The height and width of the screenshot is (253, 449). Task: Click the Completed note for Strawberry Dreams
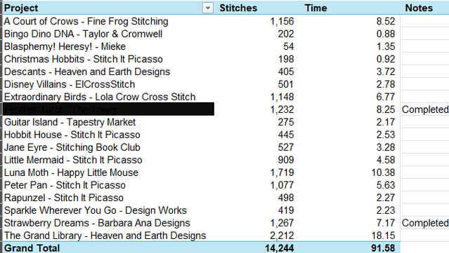[424, 223]
